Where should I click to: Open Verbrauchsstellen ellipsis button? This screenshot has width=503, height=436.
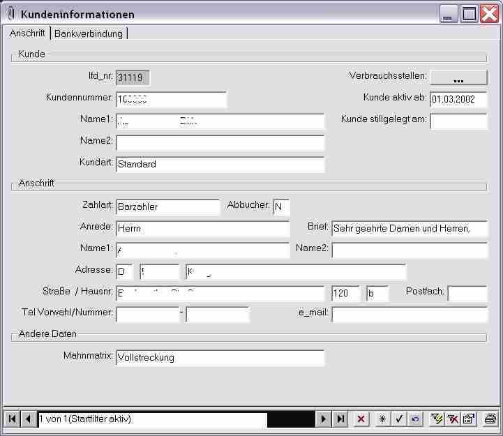click(x=458, y=77)
